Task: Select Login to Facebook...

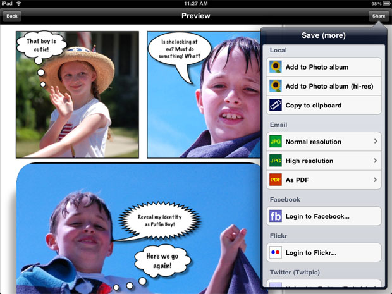Action: tap(324, 216)
